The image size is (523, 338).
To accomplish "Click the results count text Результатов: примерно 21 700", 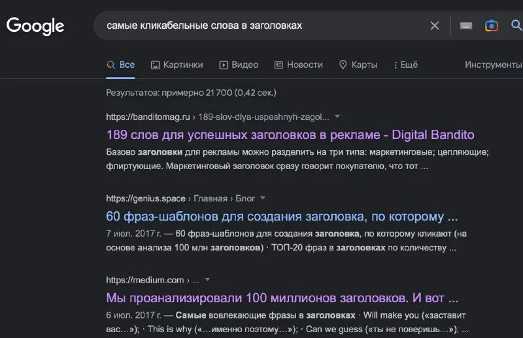I will click(x=191, y=93).
